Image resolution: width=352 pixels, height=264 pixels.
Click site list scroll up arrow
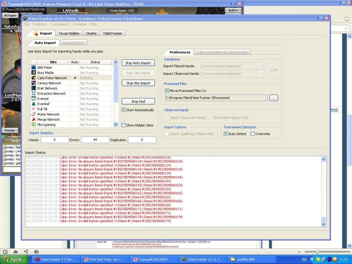[x=116, y=62]
